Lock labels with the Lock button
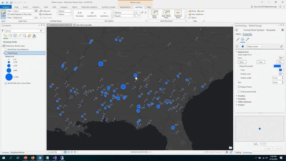This screenshot has height=161, width=286. pyautogui.click(x=201, y=11)
